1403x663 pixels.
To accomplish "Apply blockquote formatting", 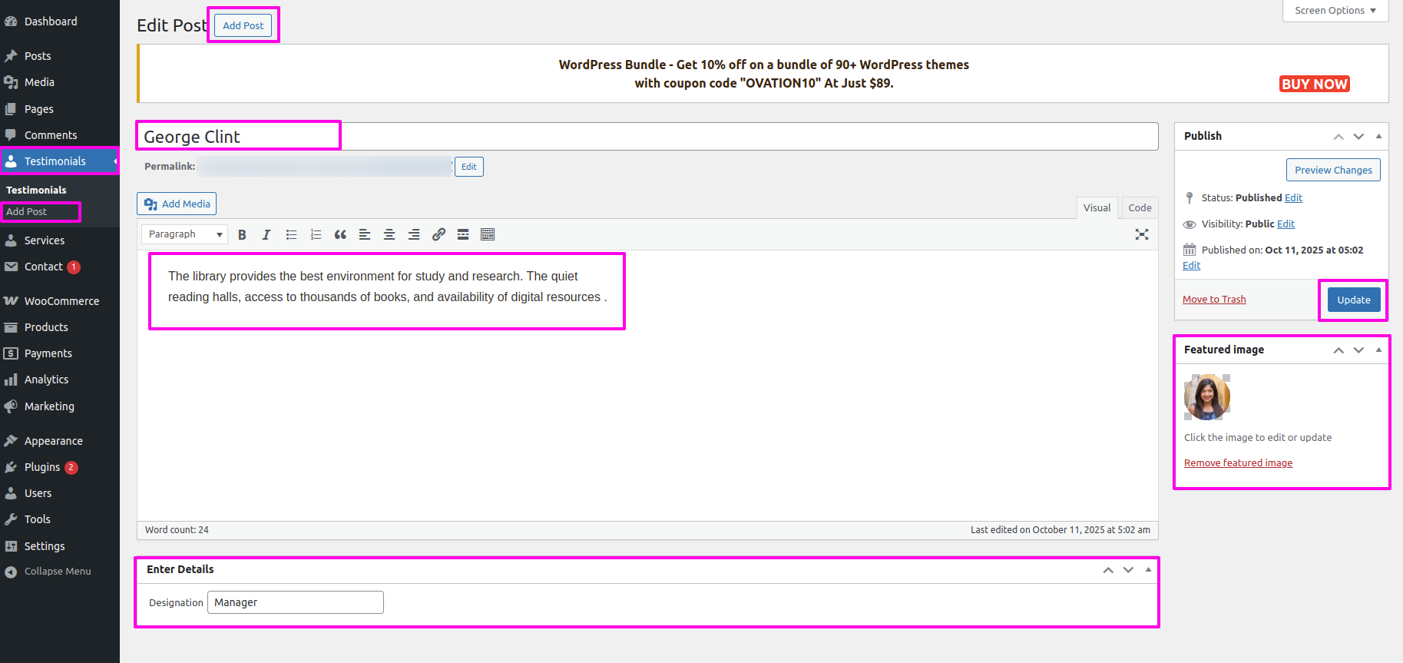I will pos(340,235).
